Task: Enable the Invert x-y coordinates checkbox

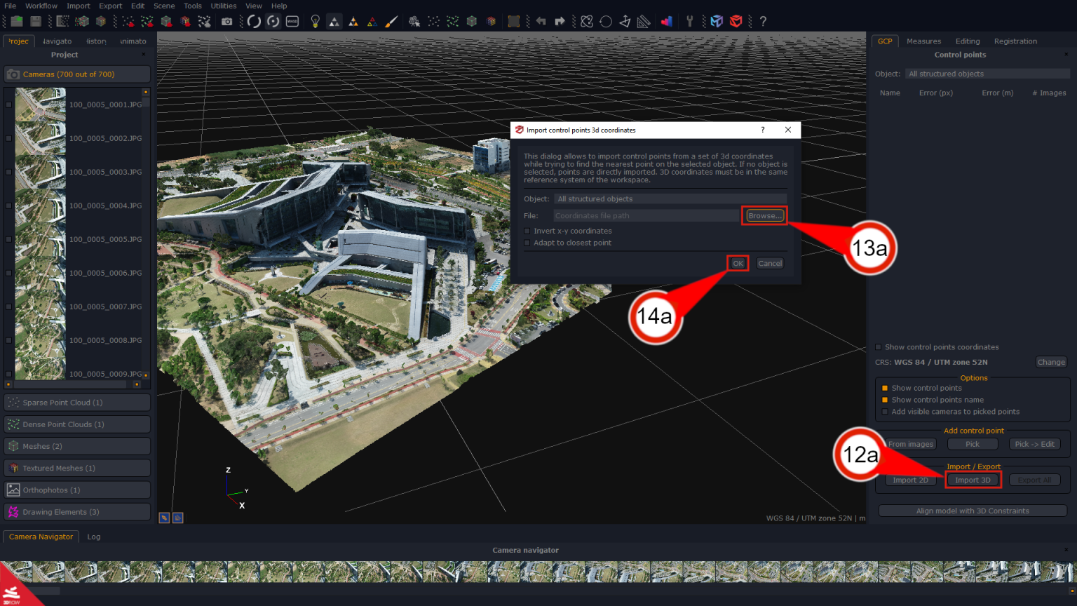Action: (526, 231)
